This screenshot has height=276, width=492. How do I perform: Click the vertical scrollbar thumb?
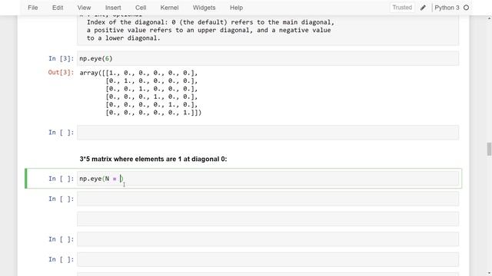(489, 149)
